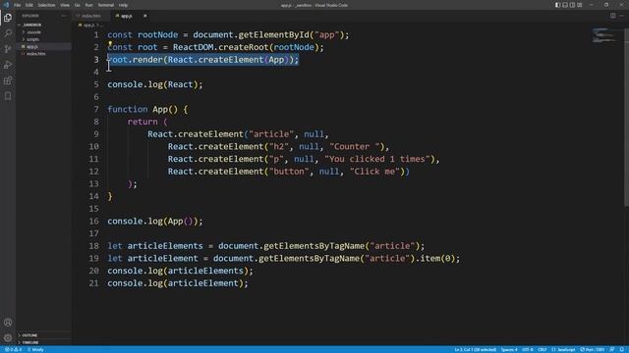
Task: Open the Extensions view
Action: tap(8, 80)
